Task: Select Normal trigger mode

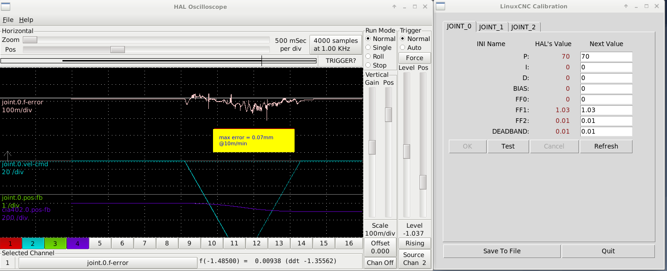Action: (415, 39)
